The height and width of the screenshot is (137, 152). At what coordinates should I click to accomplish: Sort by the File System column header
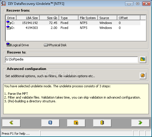point(88,18)
